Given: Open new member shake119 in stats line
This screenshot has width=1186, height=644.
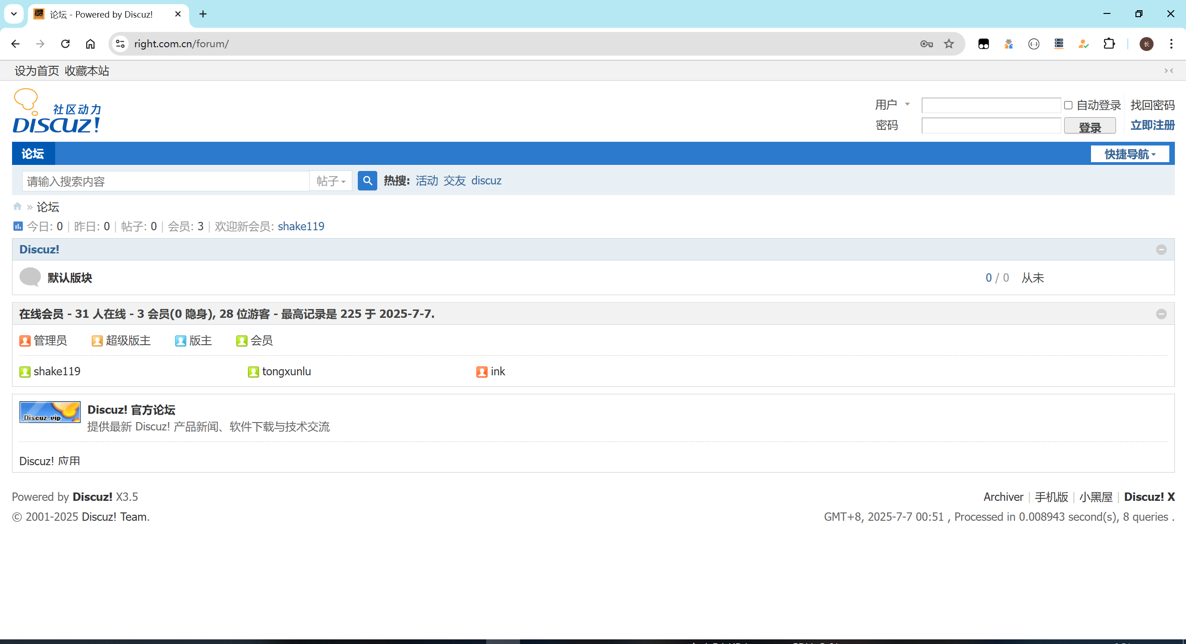Looking at the screenshot, I should click(301, 227).
